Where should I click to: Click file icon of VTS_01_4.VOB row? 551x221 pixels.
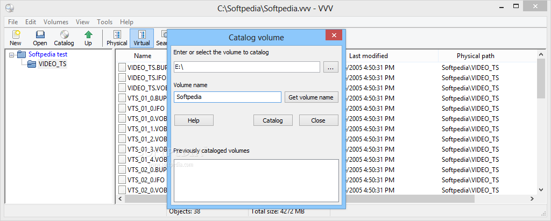click(x=122, y=159)
